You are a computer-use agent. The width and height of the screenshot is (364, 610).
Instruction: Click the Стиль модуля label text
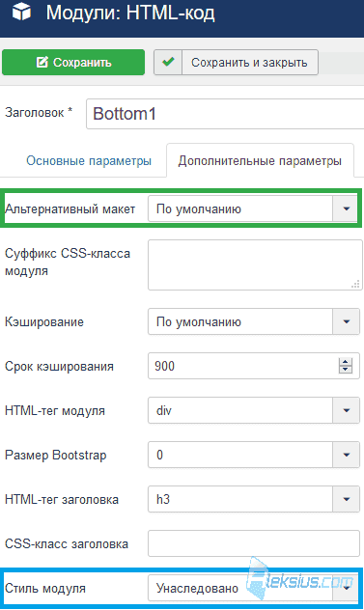45,589
